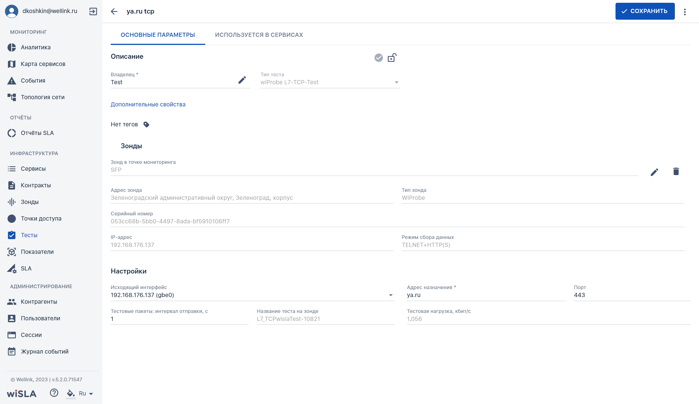Click the logout icon next to user email
Image resolution: width=699 pixels, height=404 pixels.
(x=93, y=11)
